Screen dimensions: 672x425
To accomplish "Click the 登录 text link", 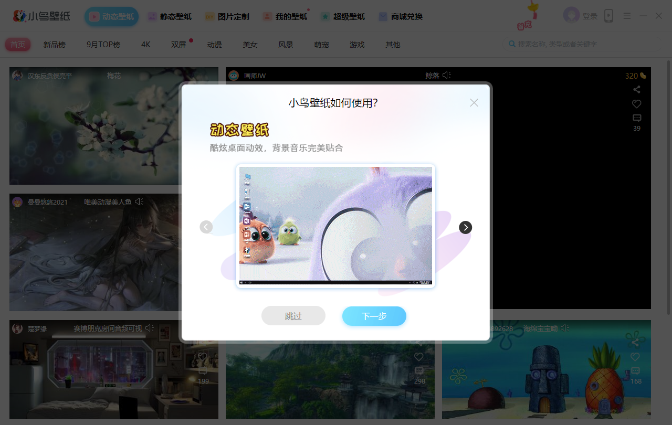I will point(590,16).
